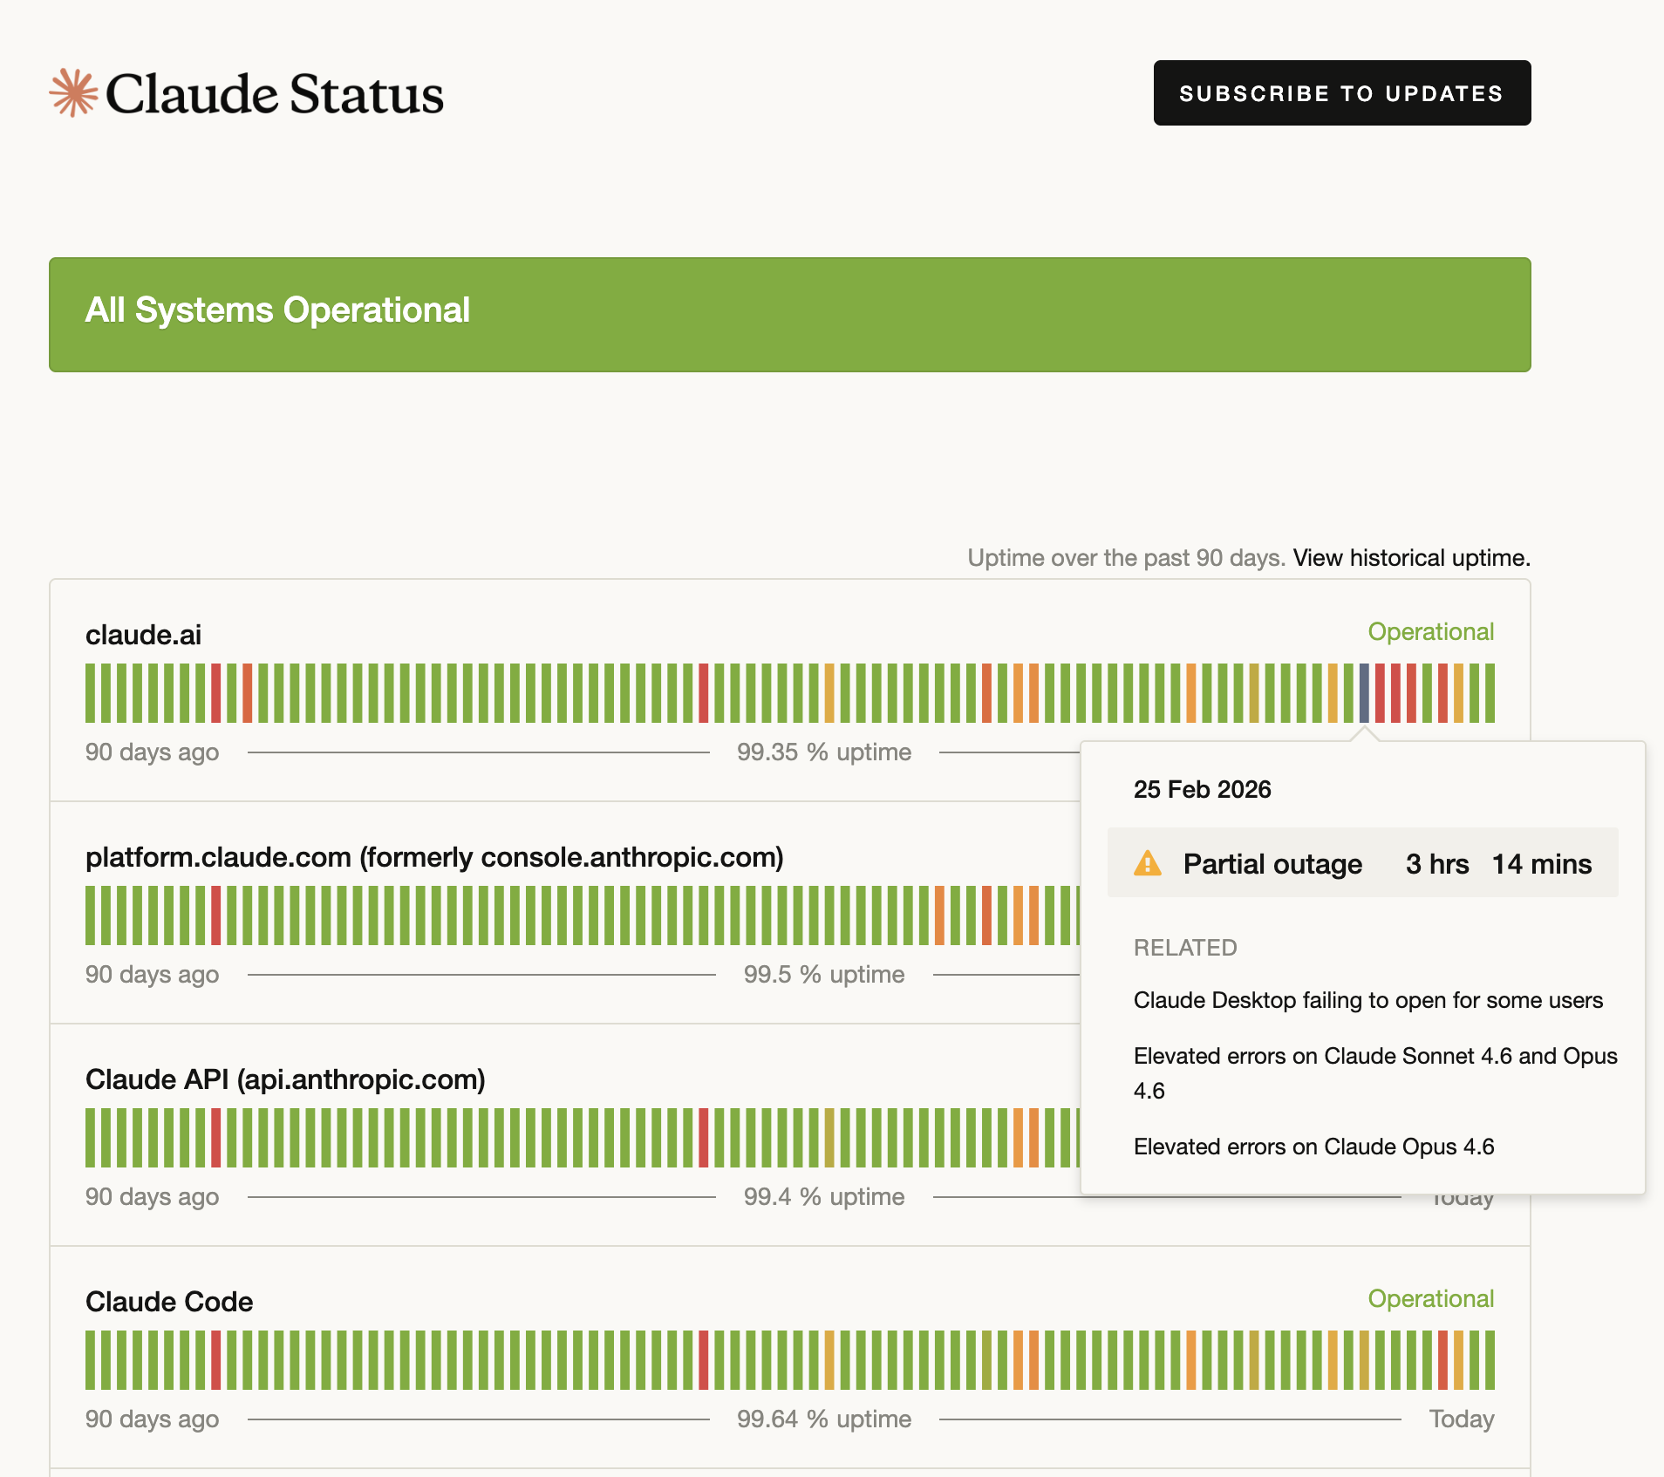
Task: Click the 25 Feb 2026 date in tooltip
Action: pyautogui.click(x=1202, y=789)
